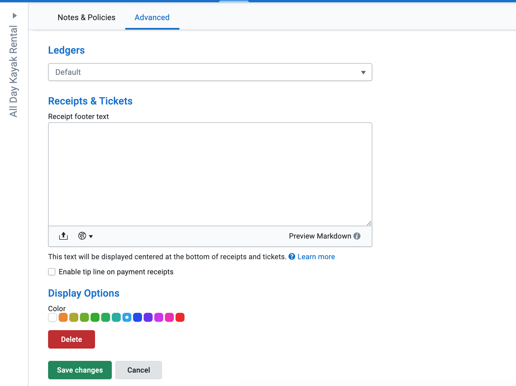Select the purple color swatch
This screenshot has width=516, height=386.
148,317
